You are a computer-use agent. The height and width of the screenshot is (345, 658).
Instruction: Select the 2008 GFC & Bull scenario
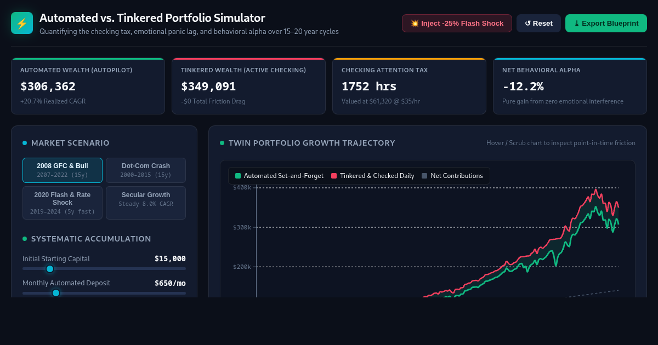coord(63,170)
